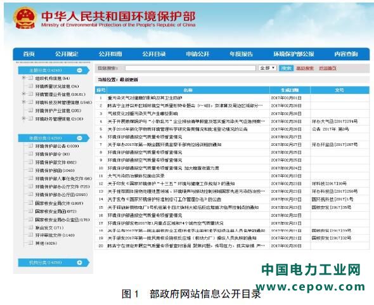This screenshot has height=305, width=374.
Task: Click the 信息搜索 text input field
Action: click(x=190, y=68)
